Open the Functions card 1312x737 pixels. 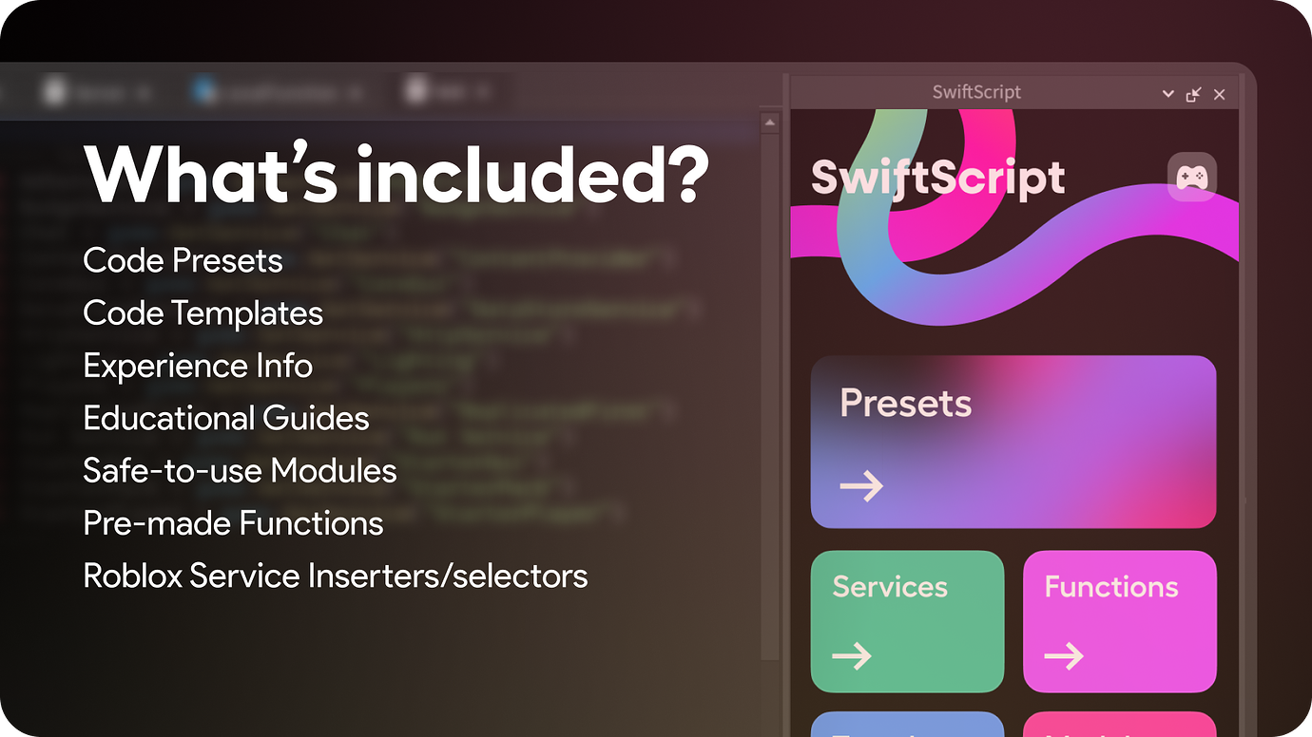[1120, 621]
